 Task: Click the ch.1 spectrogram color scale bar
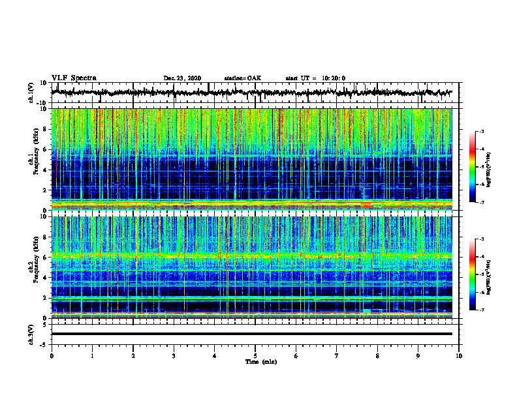click(x=473, y=167)
